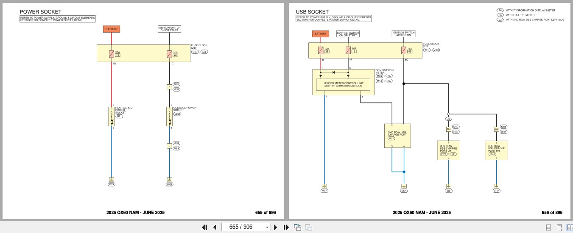
Task: Click the 3RD ROW USB CHARGE PORT RH component
Action: (x=496, y=150)
